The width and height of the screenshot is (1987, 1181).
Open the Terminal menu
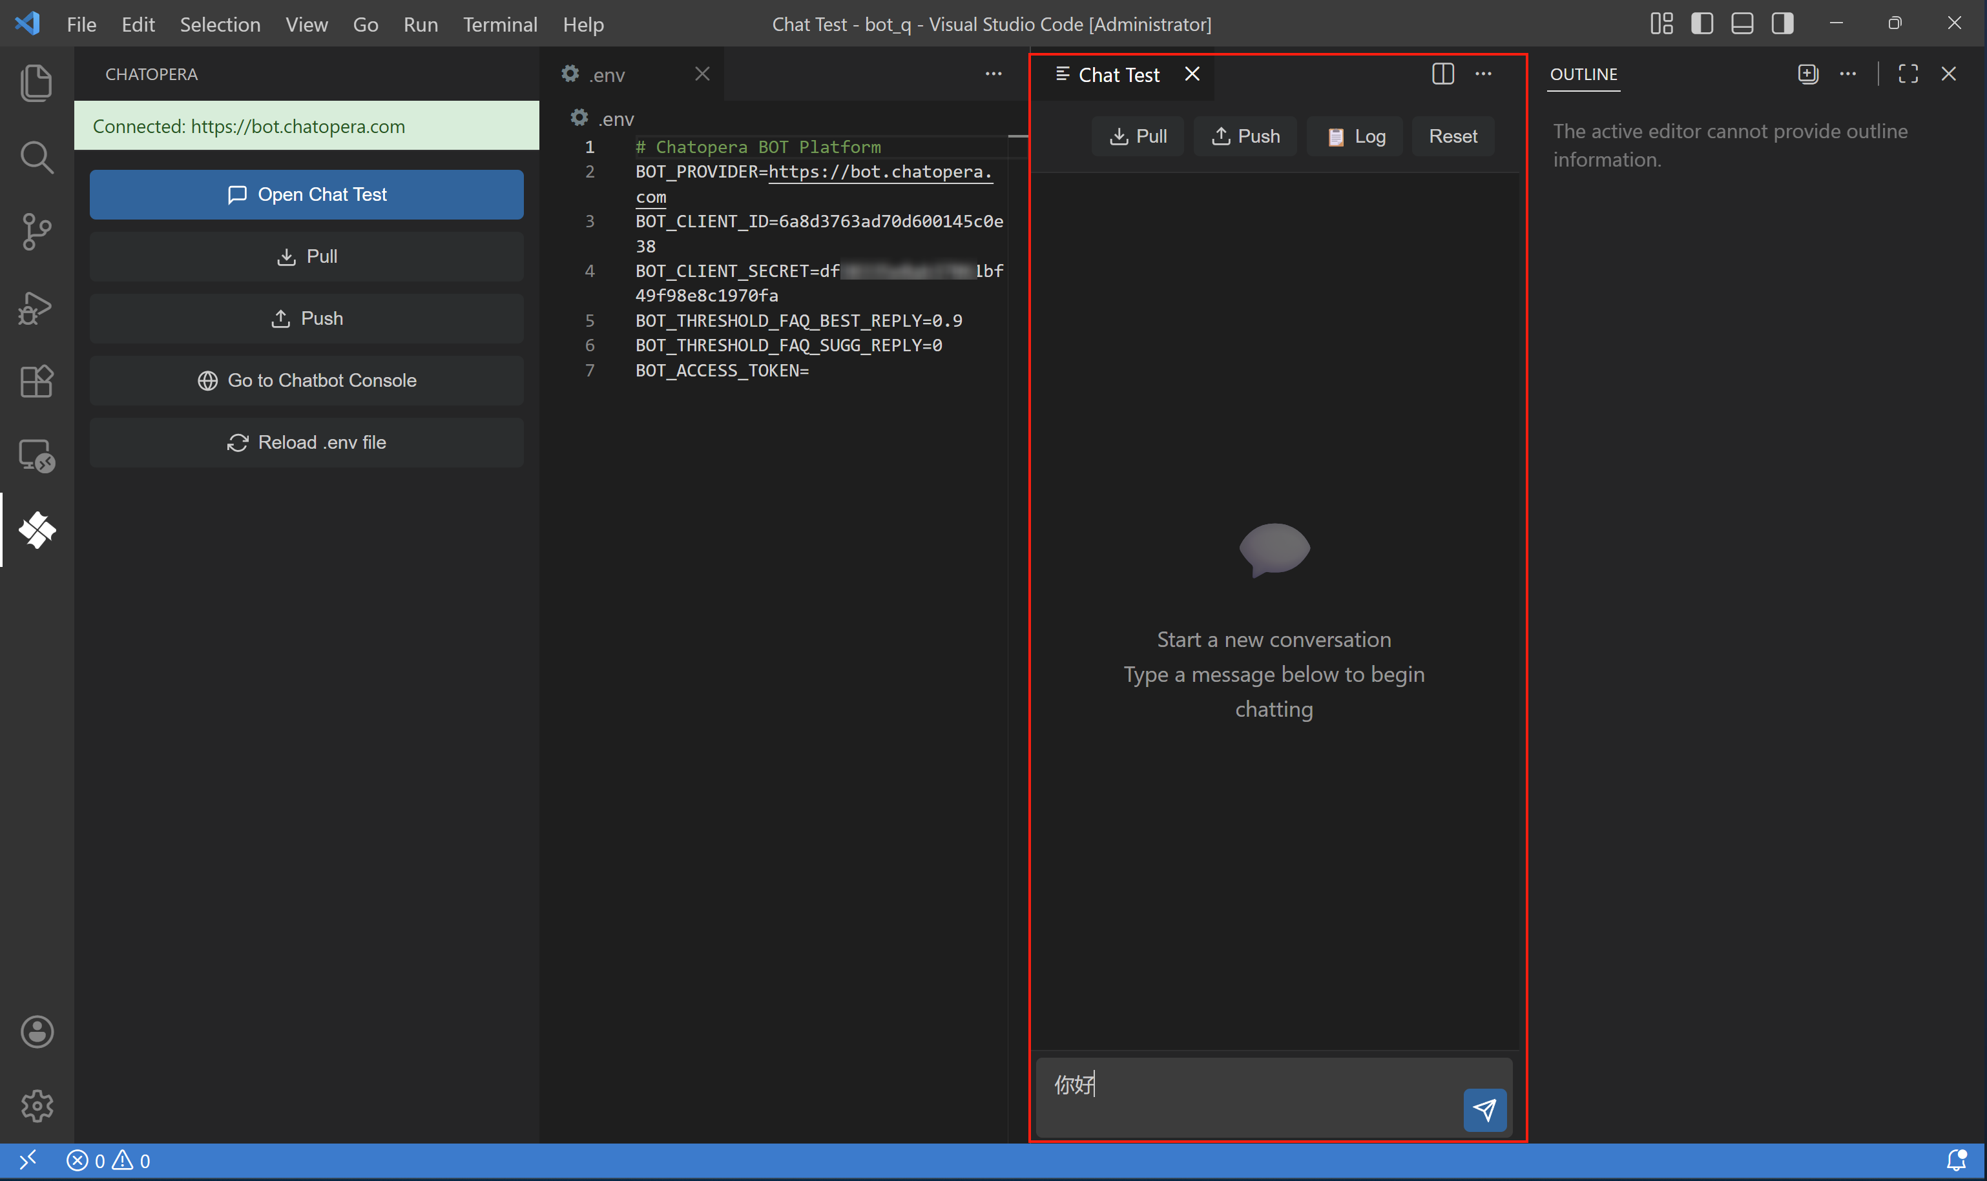click(x=500, y=24)
